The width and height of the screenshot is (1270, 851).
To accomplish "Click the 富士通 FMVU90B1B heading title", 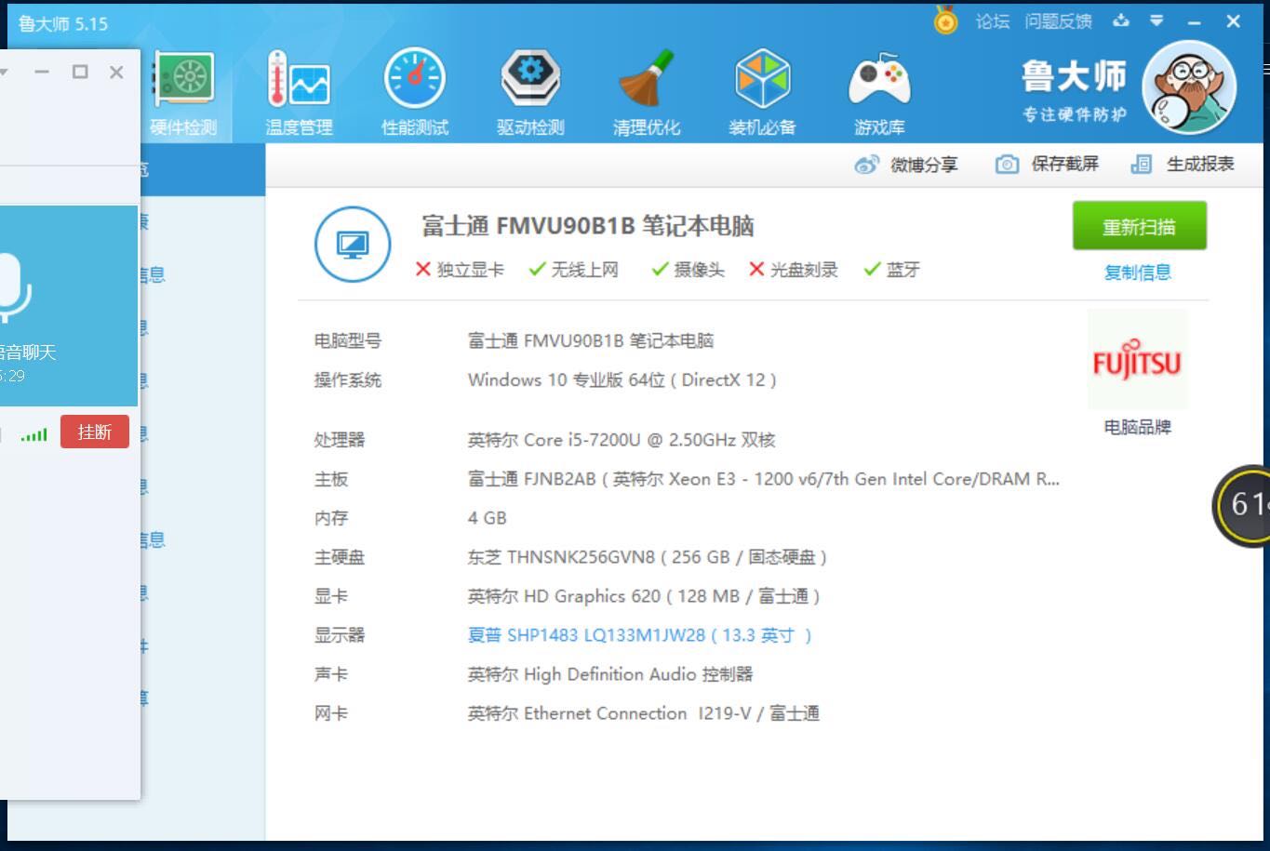I will point(588,226).
